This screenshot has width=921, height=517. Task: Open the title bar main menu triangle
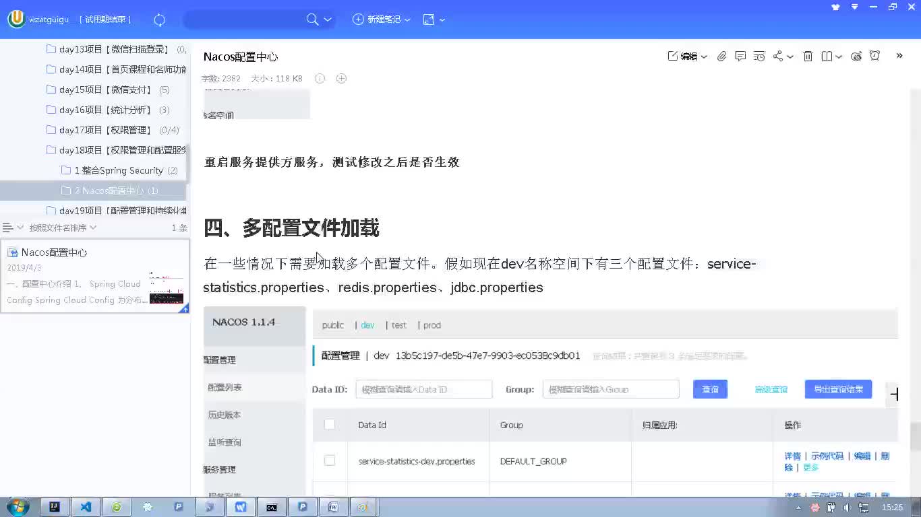pos(855,7)
